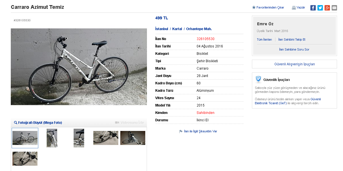This screenshot has height=171, width=343.
Task: Select the second bike thumbnail
Action: click(x=52, y=138)
